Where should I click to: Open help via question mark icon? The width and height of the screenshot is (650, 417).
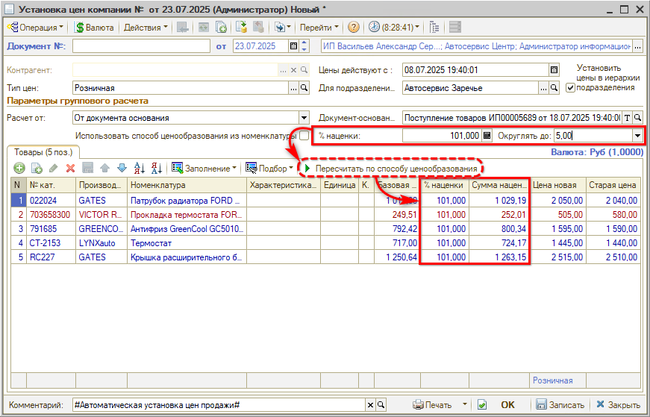point(354,28)
